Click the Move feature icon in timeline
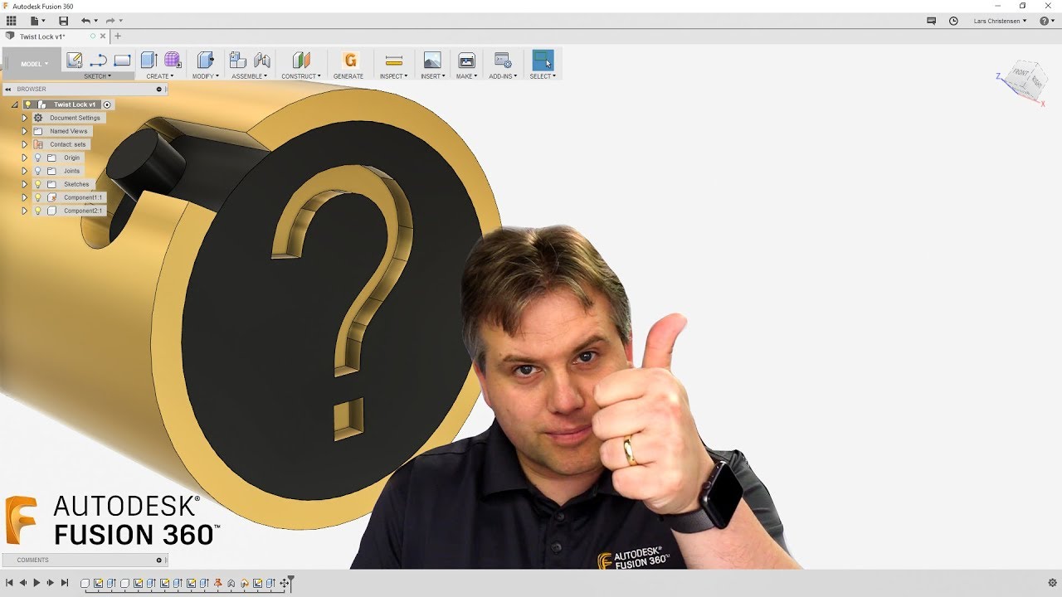The height and width of the screenshot is (597, 1062). click(284, 584)
